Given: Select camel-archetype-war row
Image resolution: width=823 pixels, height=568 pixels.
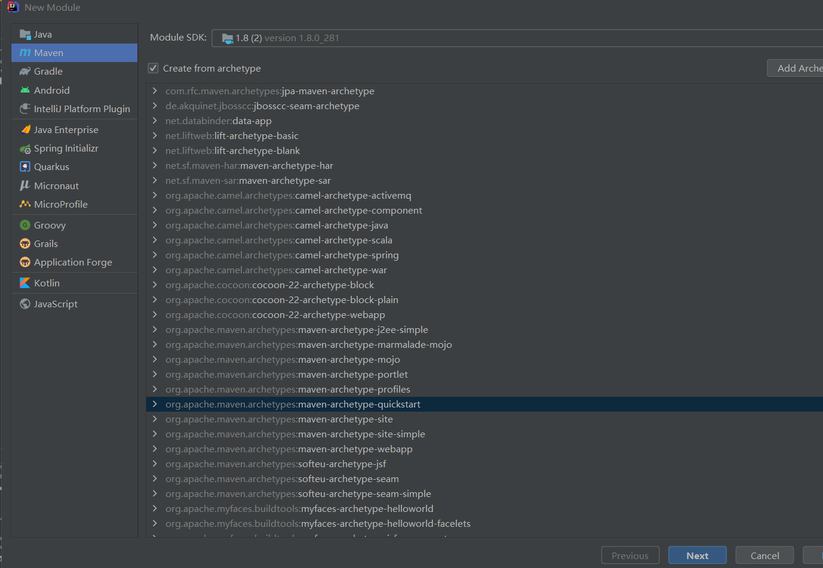Looking at the screenshot, I should click(x=484, y=270).
